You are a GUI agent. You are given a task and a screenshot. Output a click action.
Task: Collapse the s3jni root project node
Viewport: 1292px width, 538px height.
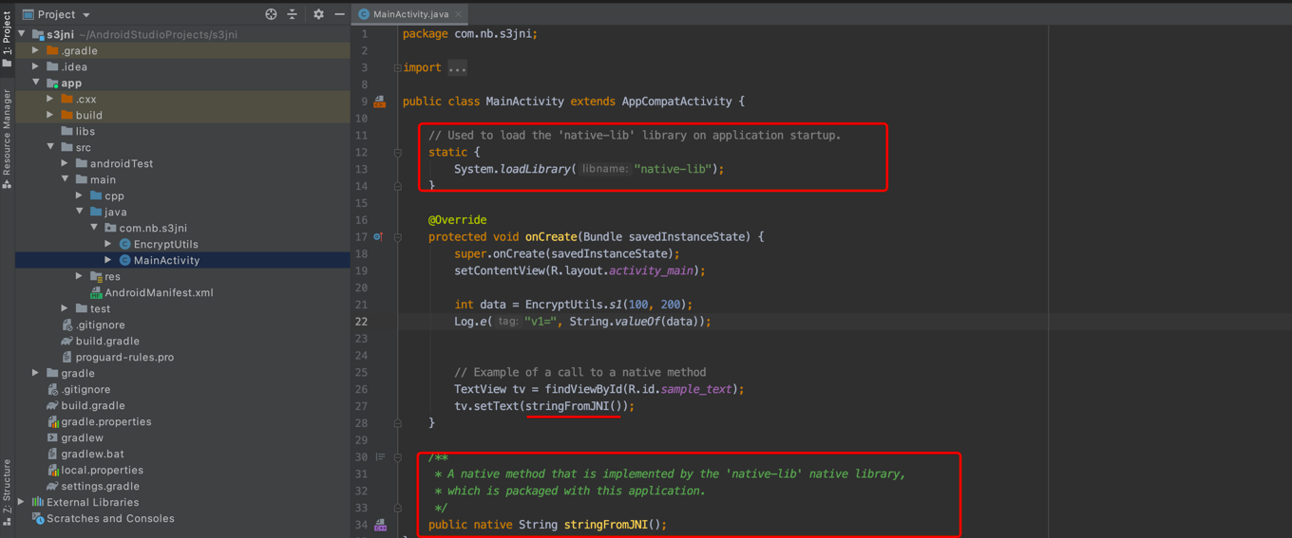(x=23, y=34)
